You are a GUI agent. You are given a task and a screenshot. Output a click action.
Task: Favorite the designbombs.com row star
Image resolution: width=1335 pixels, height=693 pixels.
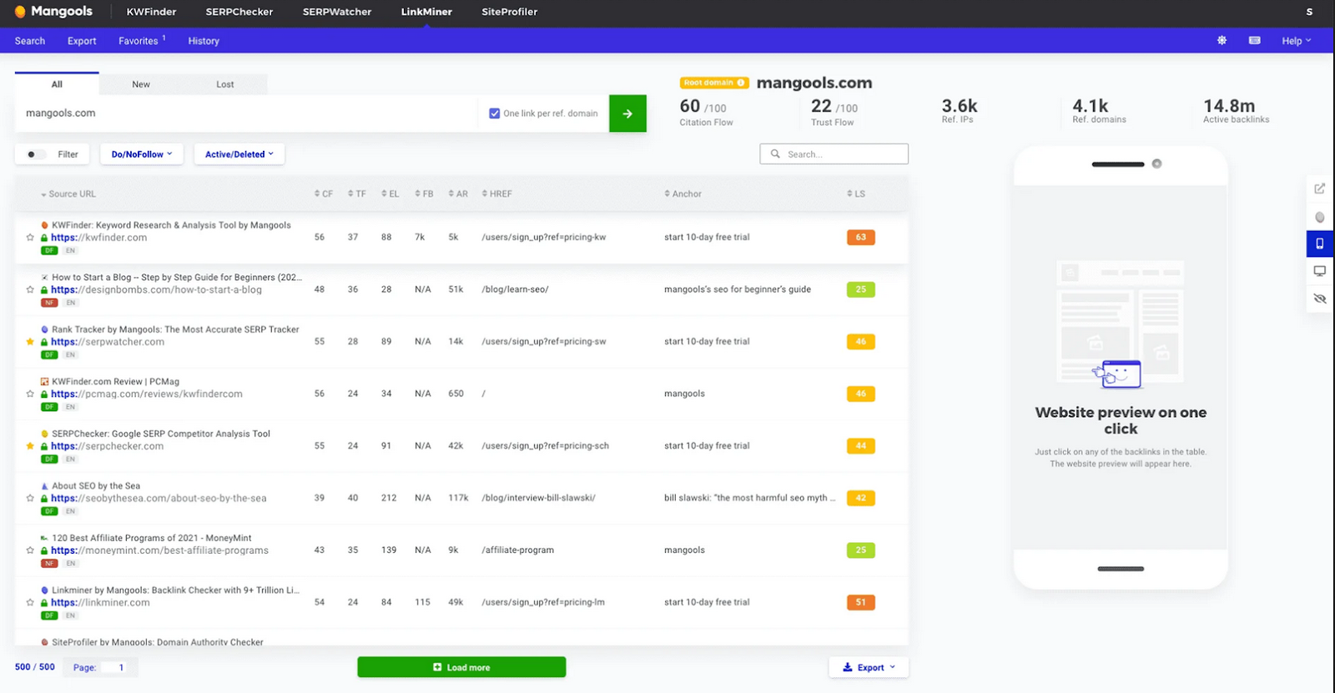31,289
